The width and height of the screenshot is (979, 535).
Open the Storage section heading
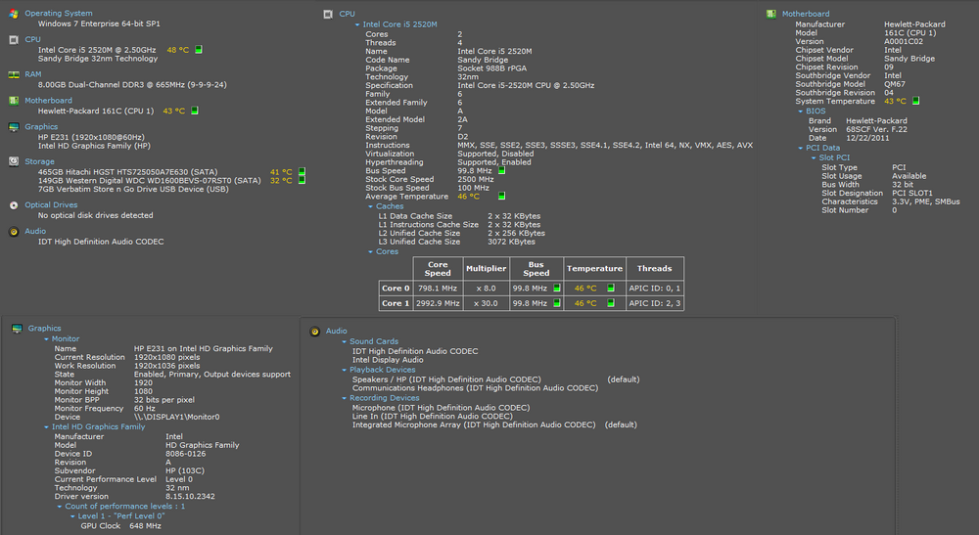[x=40, y=162]
